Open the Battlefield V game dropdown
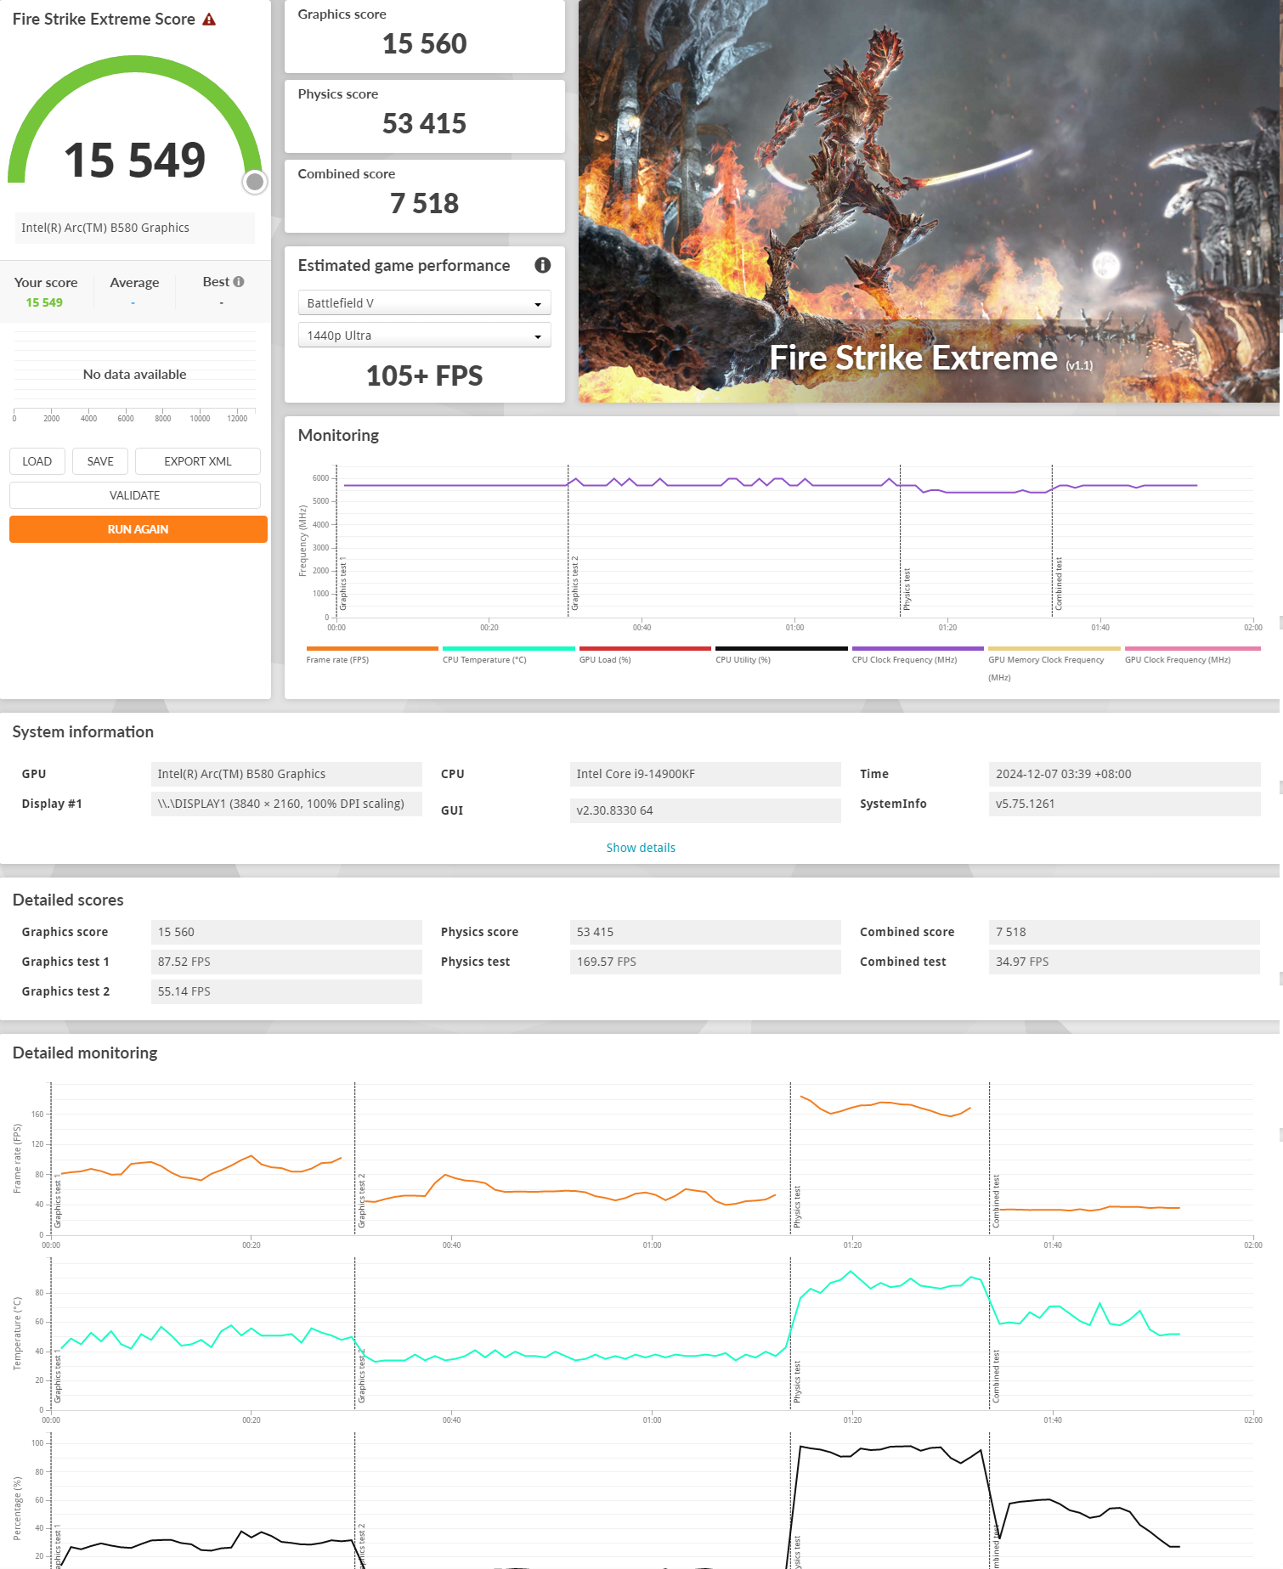The width and height of the screenshot is (1283, 1569). coord(424,303)
